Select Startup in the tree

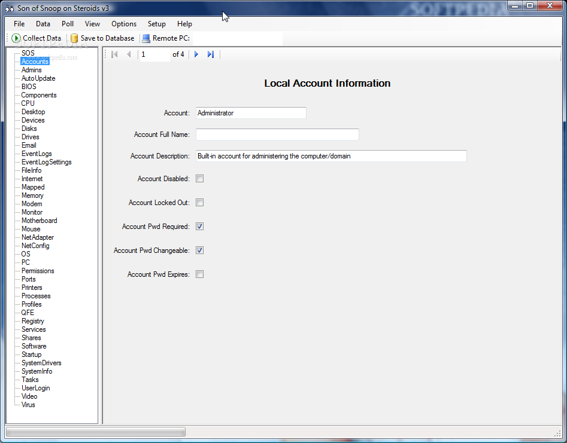(x=32, y=355)
